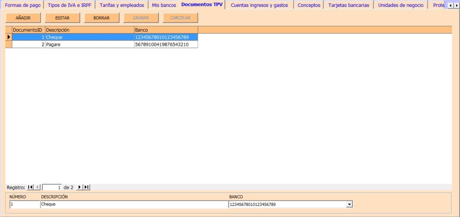Click the Banco column header
The image size is (460, 217).
[165, 29]
